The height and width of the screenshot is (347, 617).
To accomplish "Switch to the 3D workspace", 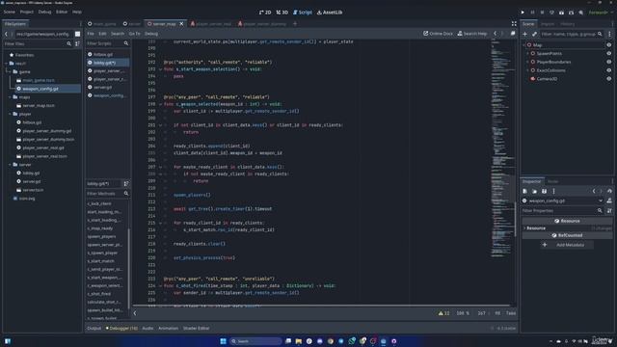I will [x=282, y=13].
